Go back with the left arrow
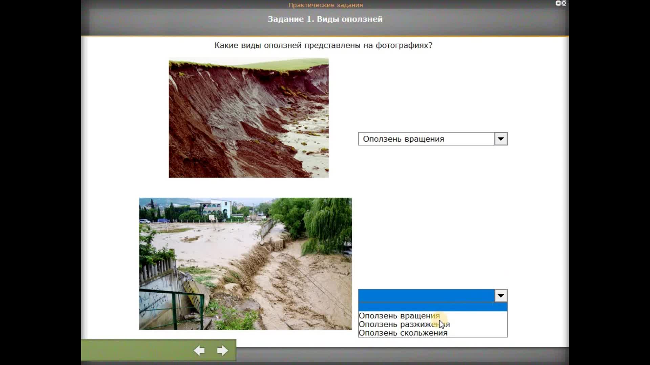650x365 pixels. click(x=199, y=350)
